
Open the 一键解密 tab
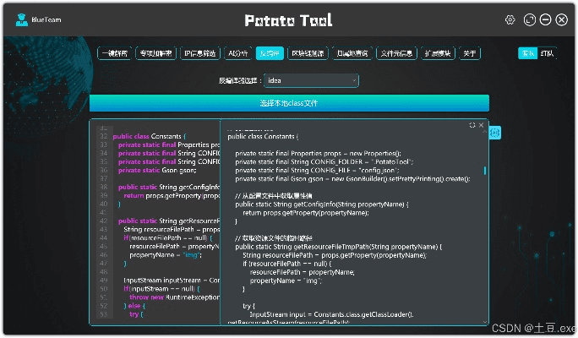pyautogui.click(x=114, y=53)
